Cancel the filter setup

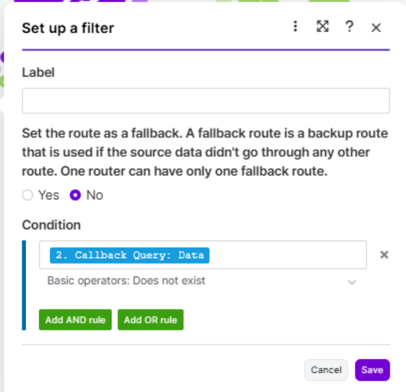pos(326,370)
